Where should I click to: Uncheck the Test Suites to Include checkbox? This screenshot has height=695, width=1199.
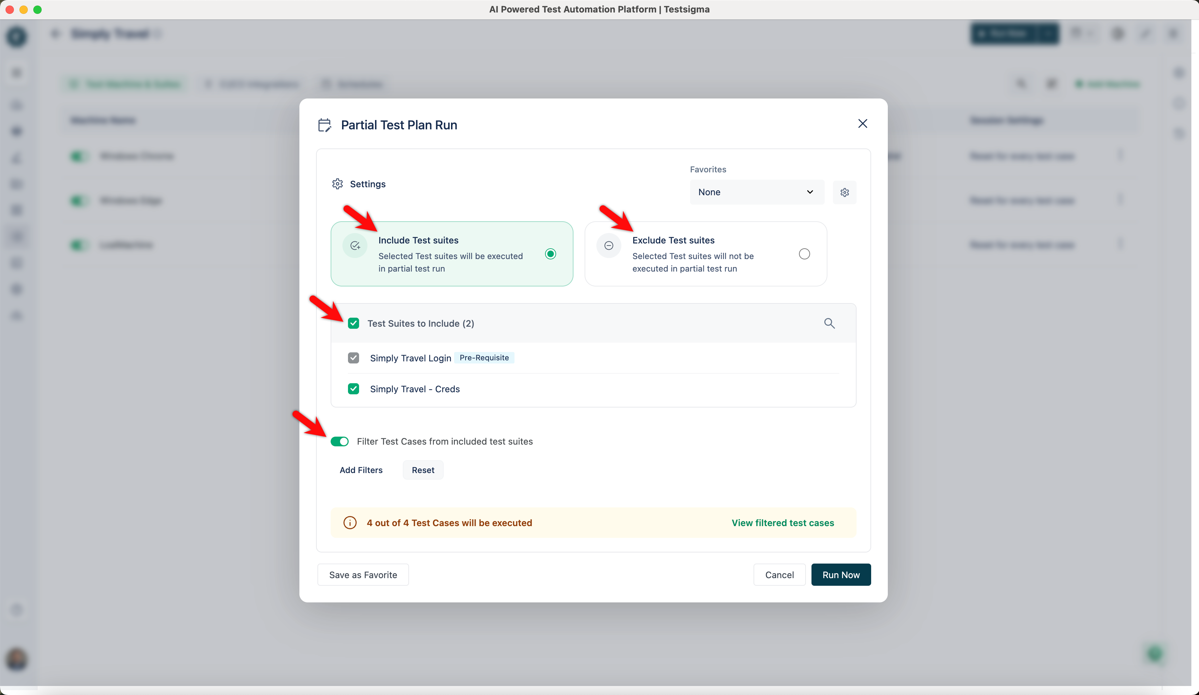(353, 324)
